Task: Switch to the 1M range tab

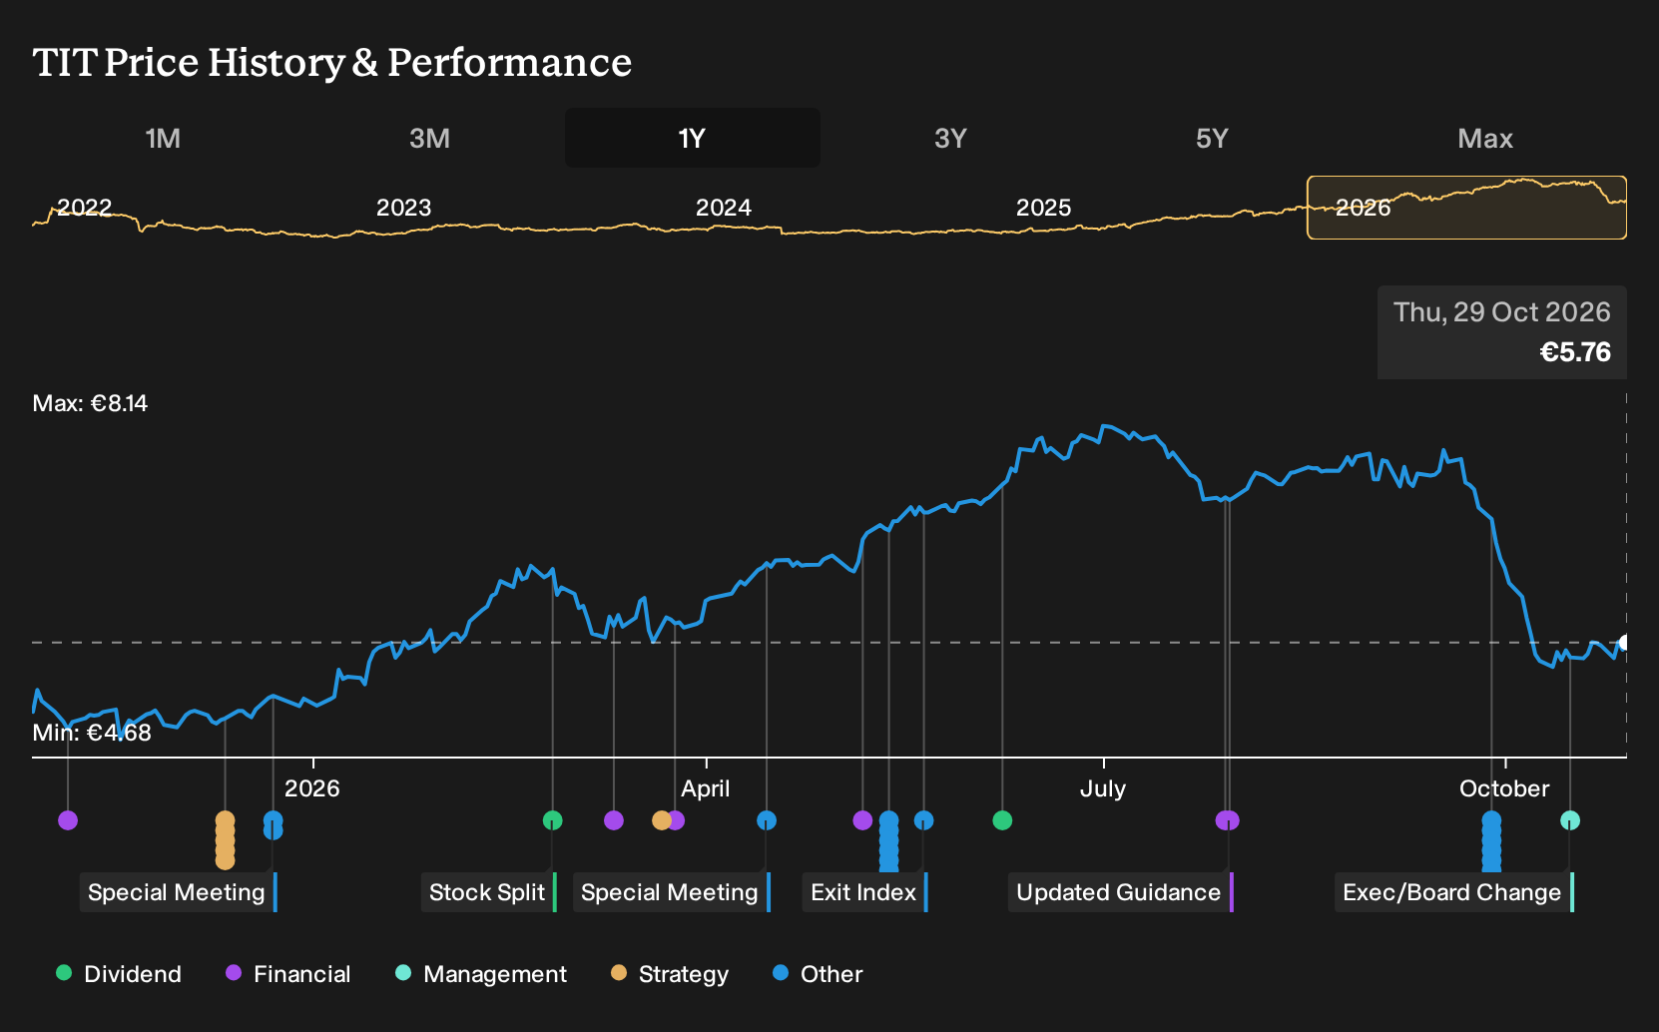Action: click(164, 138)
